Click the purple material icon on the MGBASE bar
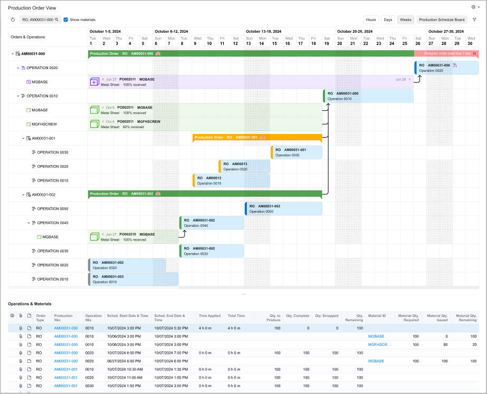This screenshot has width=487, height=394. click(94, 82)
